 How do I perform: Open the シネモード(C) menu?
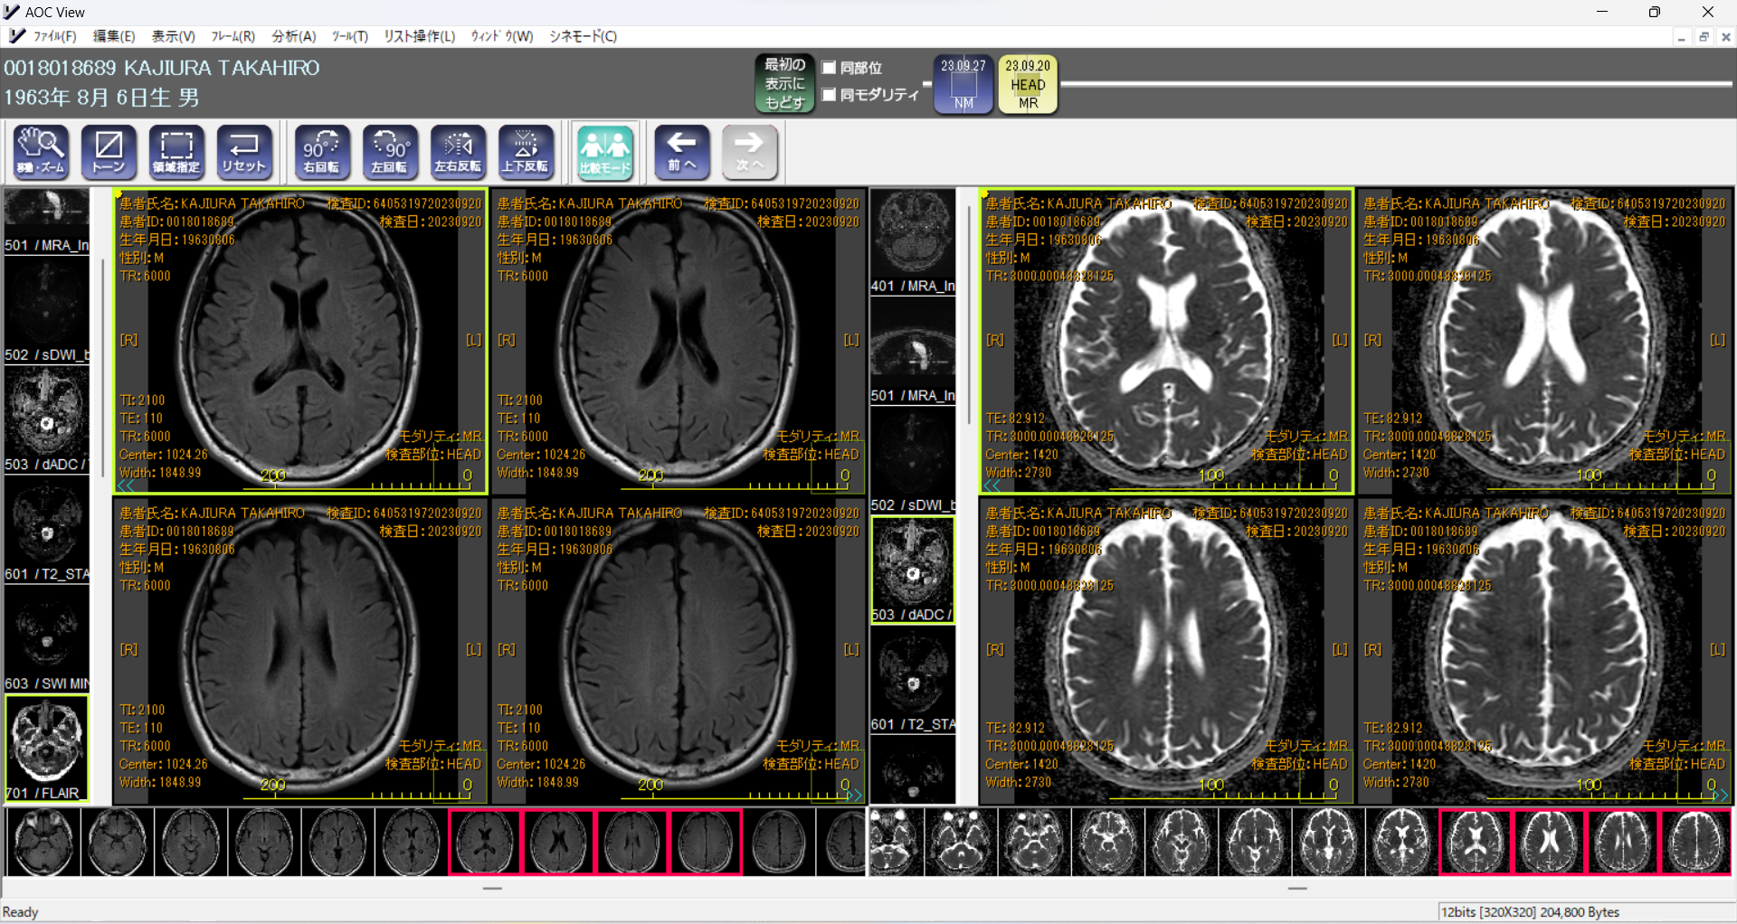584,36
